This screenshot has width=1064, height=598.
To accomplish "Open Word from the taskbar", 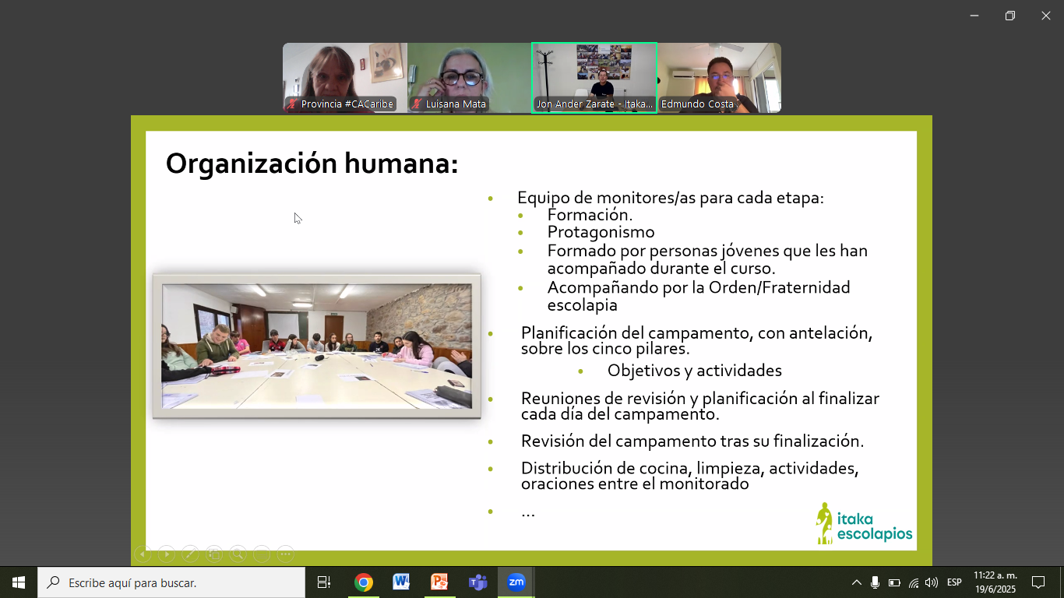I will (x=401, y=582).
